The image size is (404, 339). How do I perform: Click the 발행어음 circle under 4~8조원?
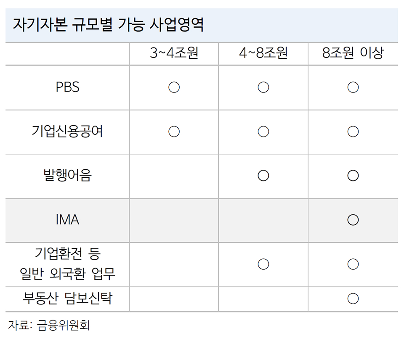pos(263,176)
